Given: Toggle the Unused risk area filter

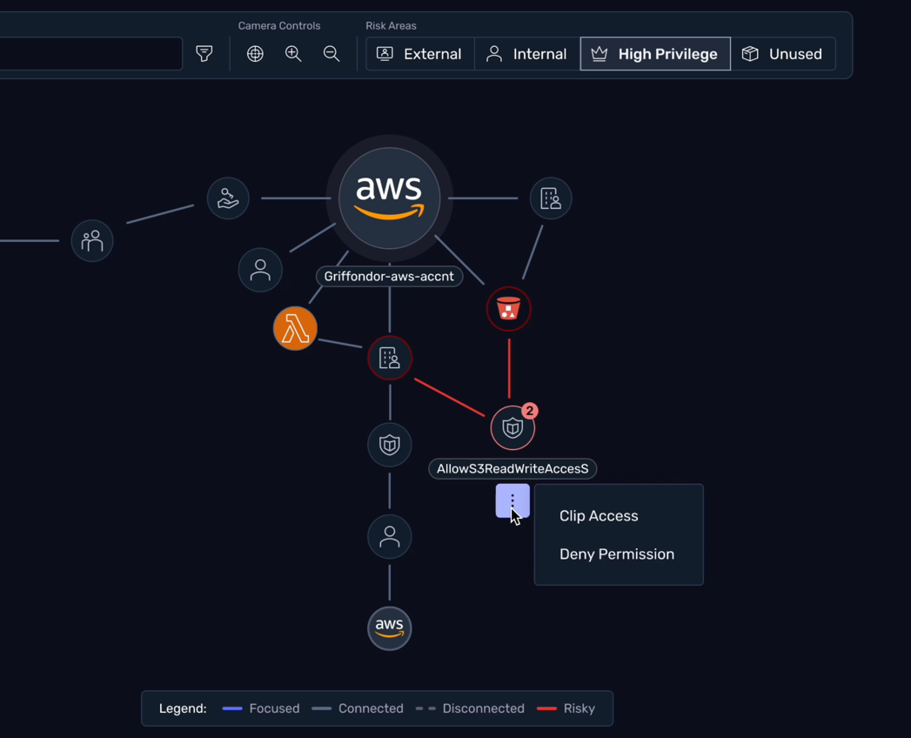Looking at the screenshot, I should pyautogui.click(x=783, y=53).
